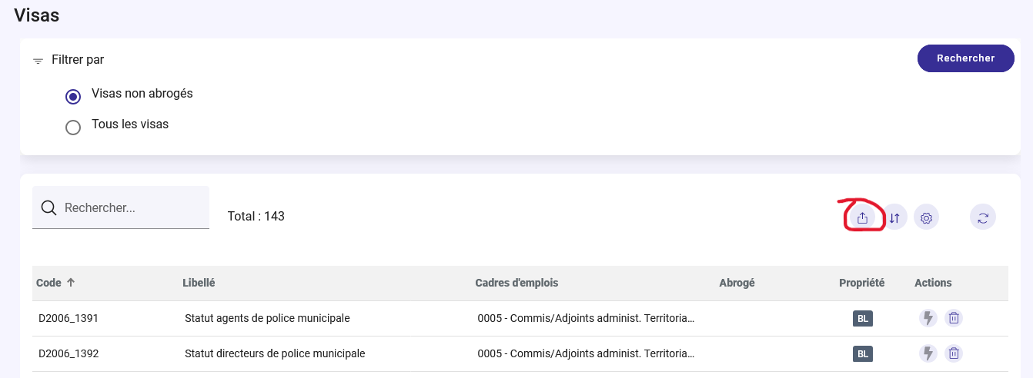1033x378 pixels.
Task: Click the lightning action for D2006_1392
Action: click(928, 353)
